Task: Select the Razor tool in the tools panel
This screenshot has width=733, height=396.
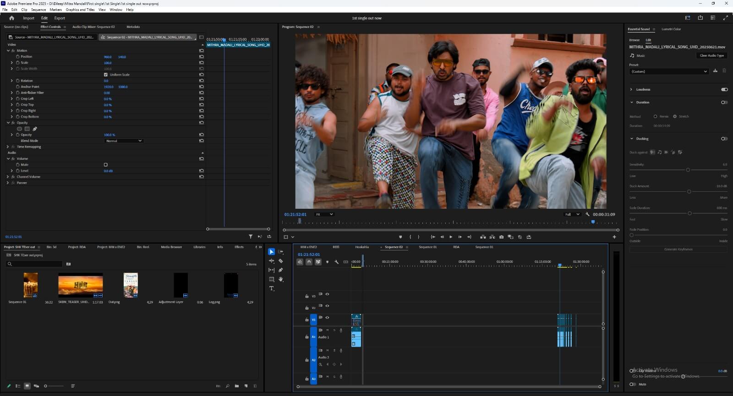Action: click(281, 261)
